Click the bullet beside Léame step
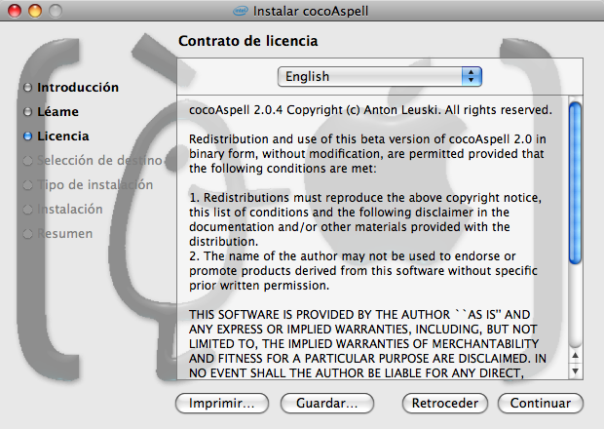Viewport: 604px width, 429px height. tap(27, 112)
